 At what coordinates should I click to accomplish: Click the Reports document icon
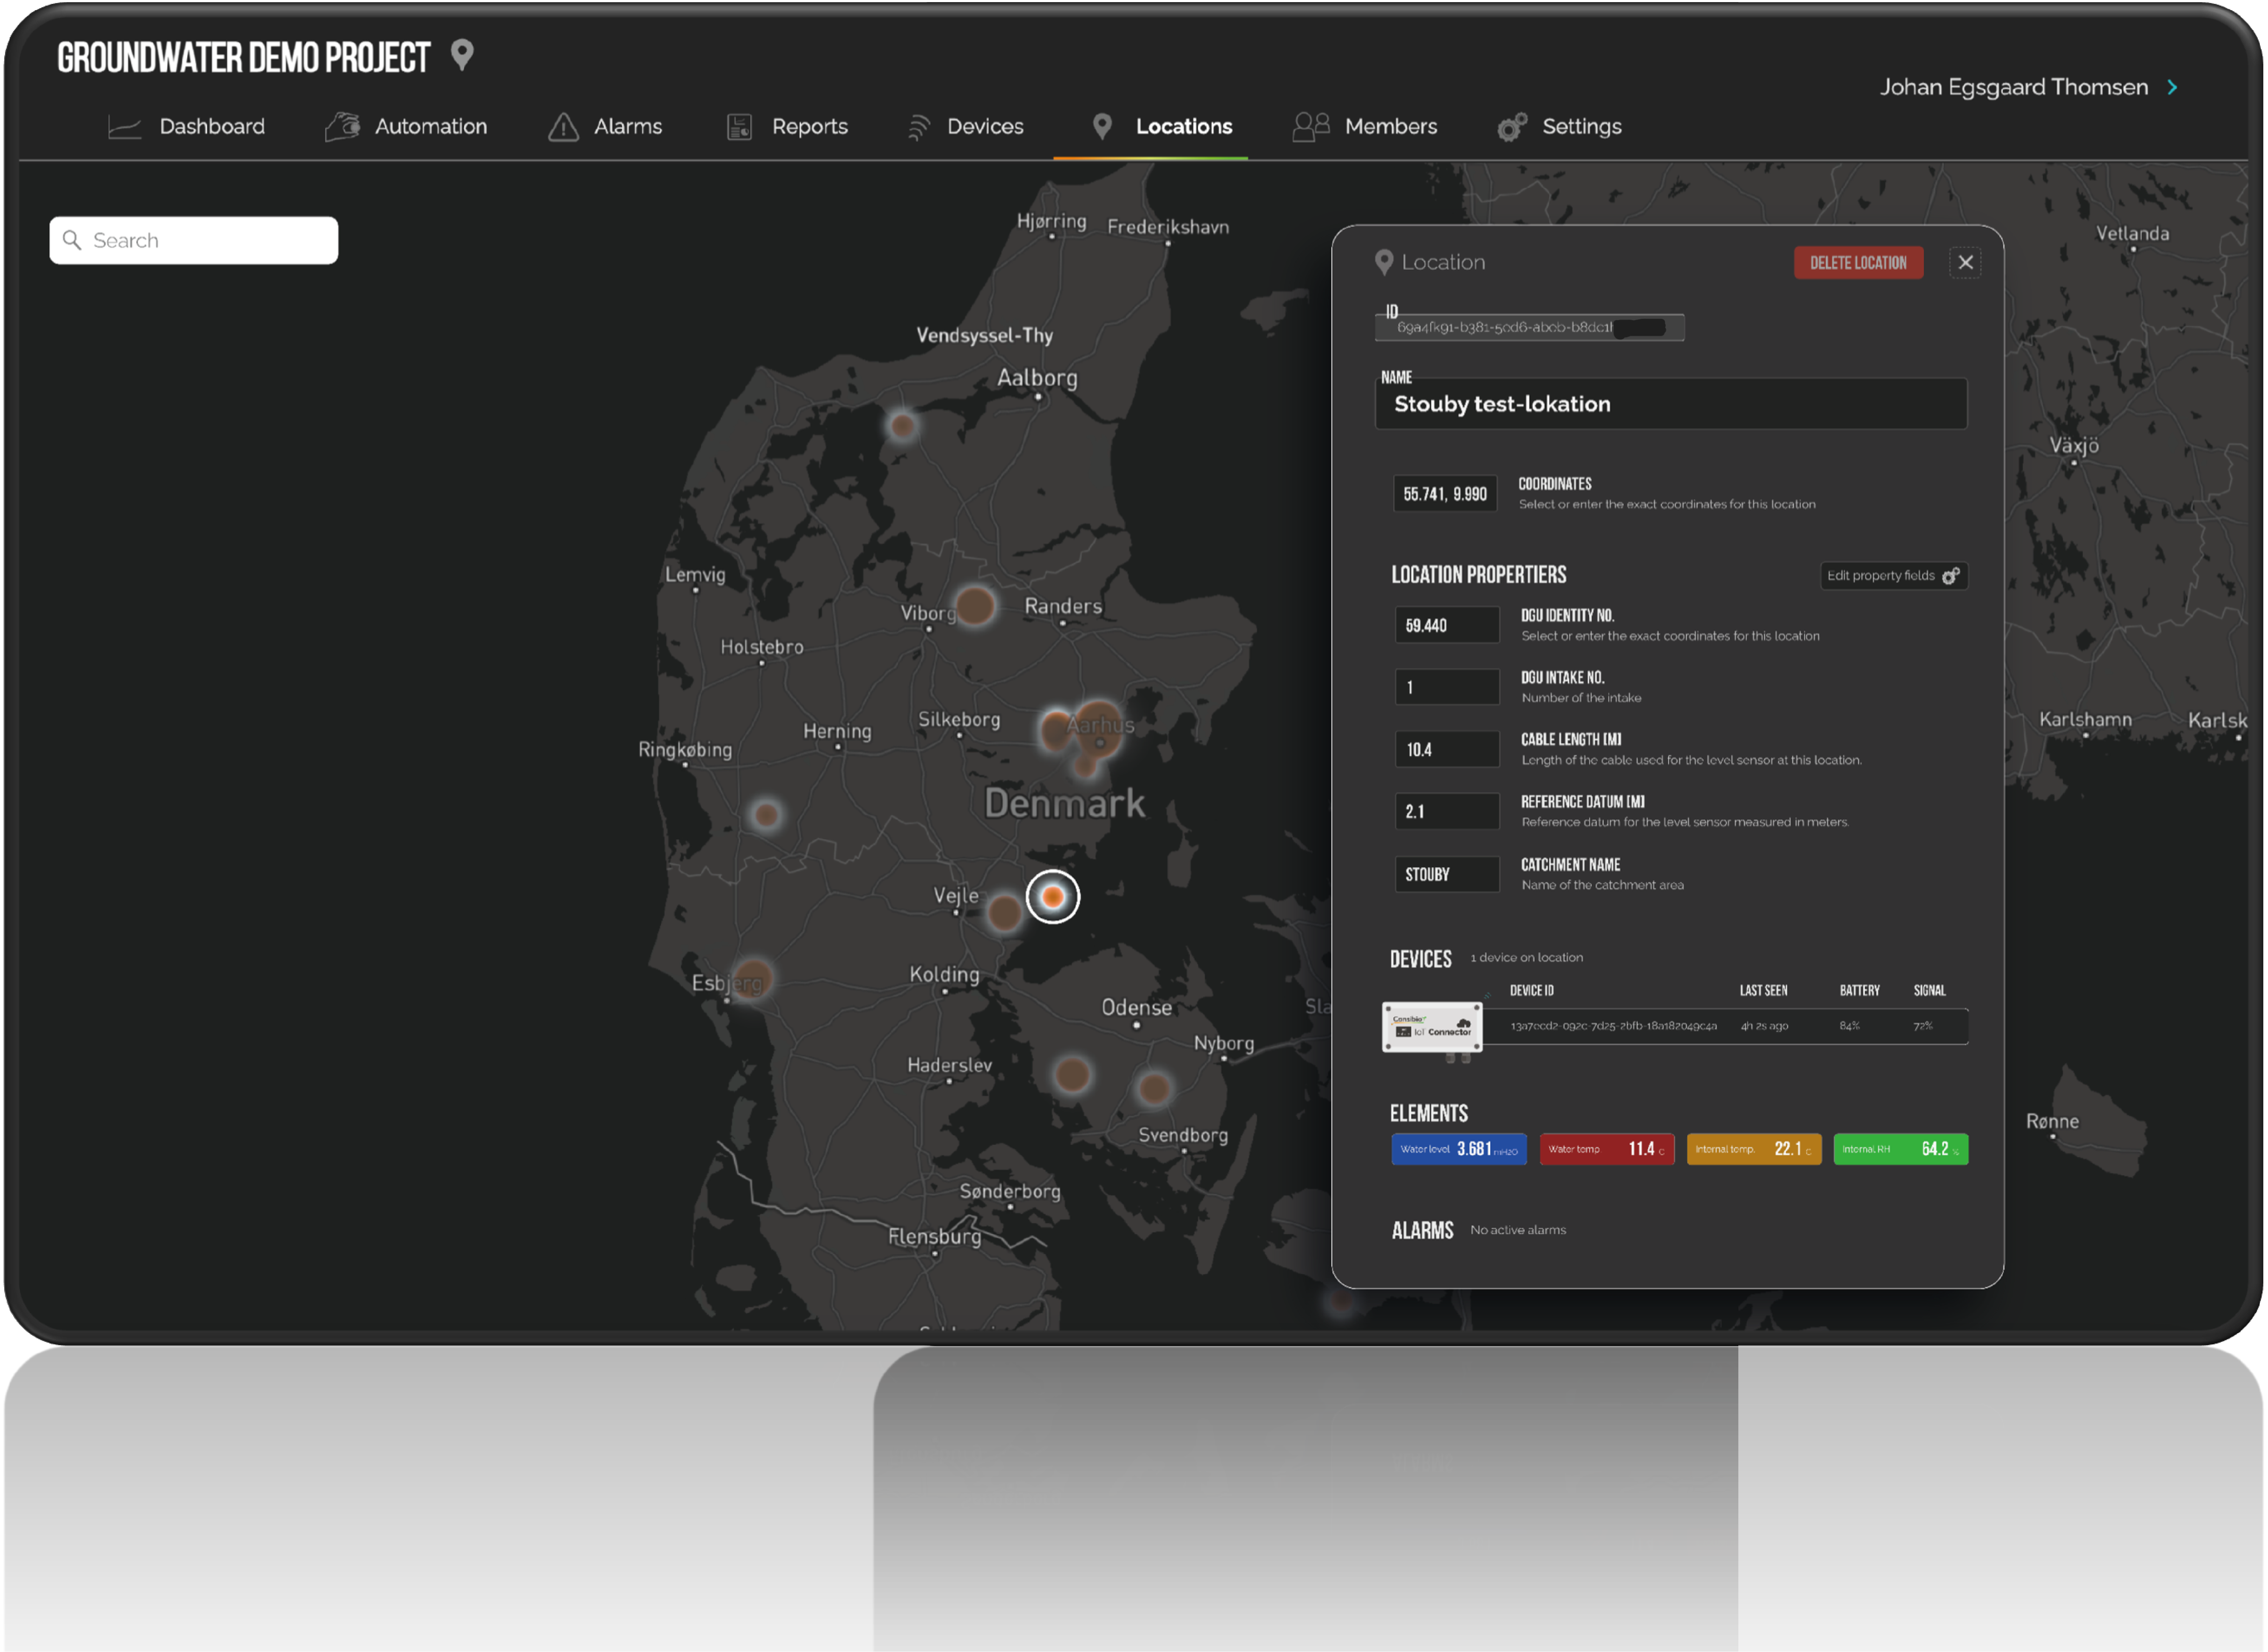(739, 127)
